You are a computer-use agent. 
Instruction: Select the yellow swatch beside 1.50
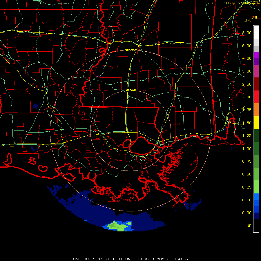(256, 123)
